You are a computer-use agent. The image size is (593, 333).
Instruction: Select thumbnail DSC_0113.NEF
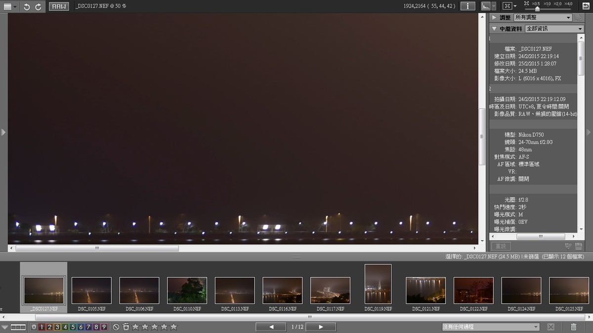point(235,290)
